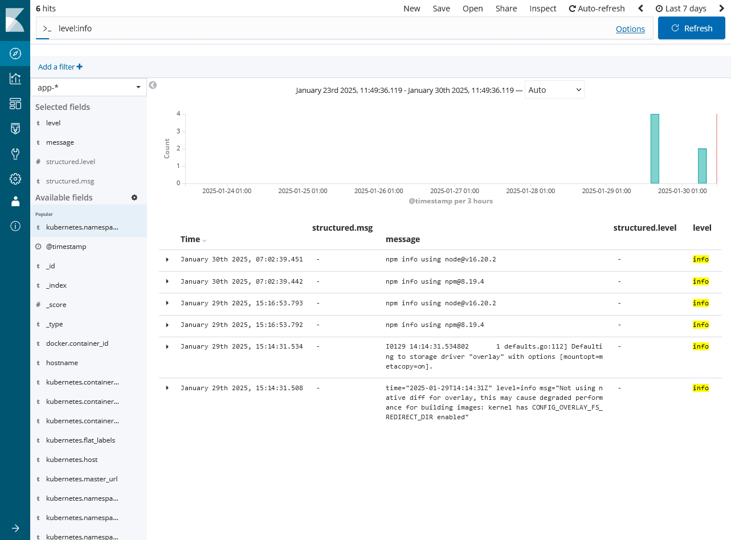The width and height of the screenshot is (731, 540).
Task: Open the app-* index pattern dropdown
Action: [89, 87]
